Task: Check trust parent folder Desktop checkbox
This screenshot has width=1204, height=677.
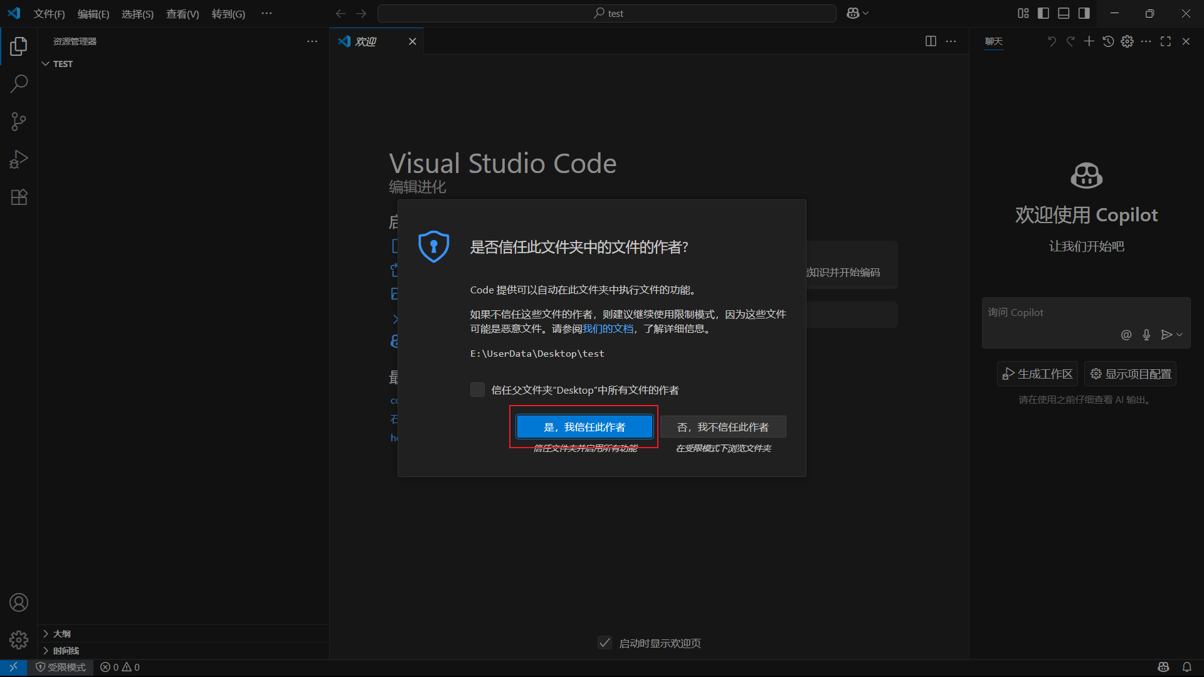Action: (x=477, y=390)
